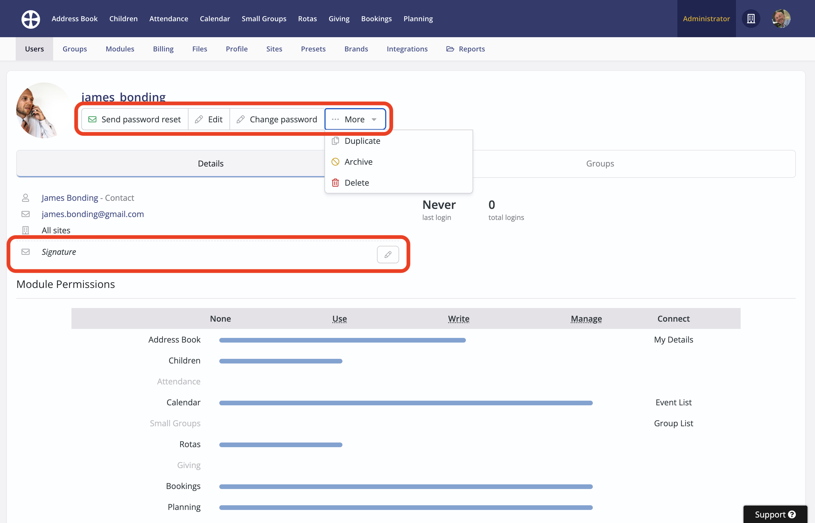The height and width of the screenshot is (523, 815).
Task: Click the trash icon next to Delete
Action: [x=335, y=182]
